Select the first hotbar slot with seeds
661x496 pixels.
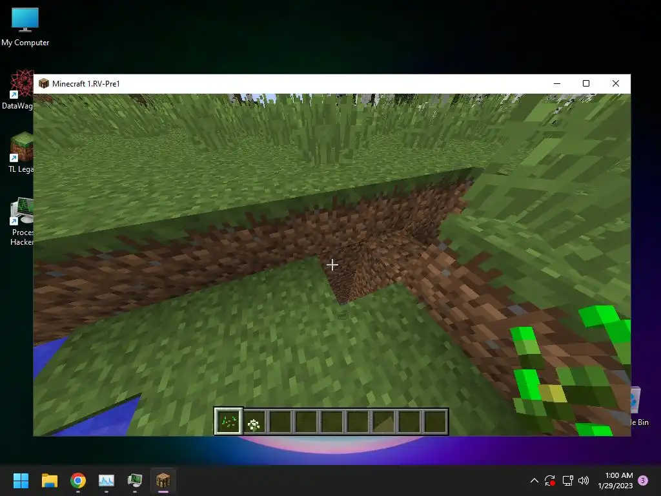coord(229,421)
